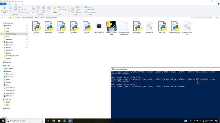The height and width of the screenshot is (123, 220).
Task: Select Bandicam folder in navigation pane
Action: (9, 40)
